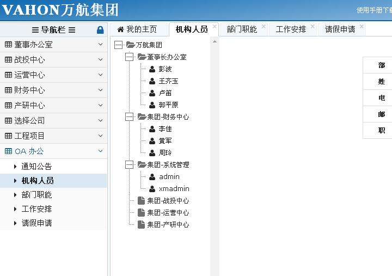Click the user icon beside 彭波
This screenshot has height=276, width=392.
pos(152,69)
